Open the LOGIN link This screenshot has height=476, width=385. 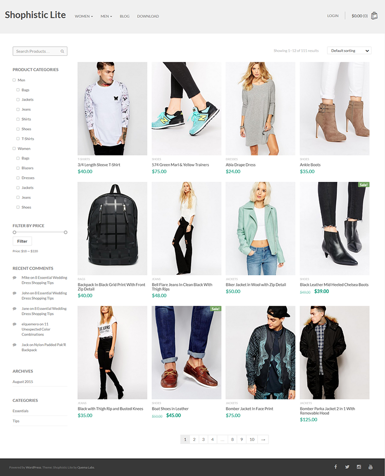pyautogui.click(x=333, y=16)
